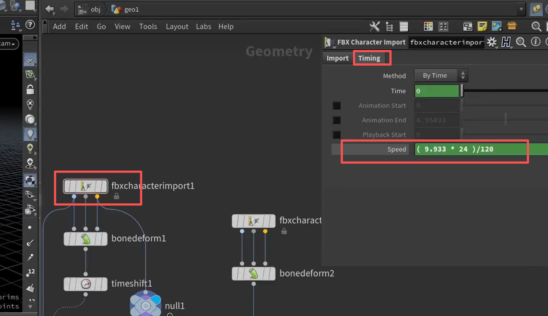Viewport: 548px width, 316px height.
Task: Open the camera menu dropdown ending in 'am'
Action: tap(9, 44)
